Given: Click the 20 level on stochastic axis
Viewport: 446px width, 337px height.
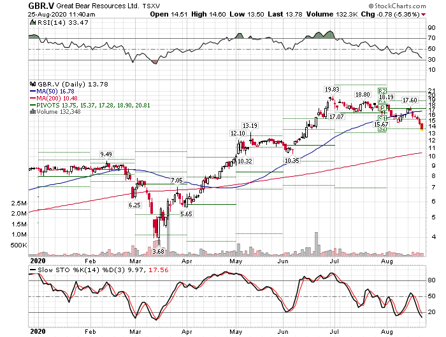Looking at the screenshot, I should (431, 312).
